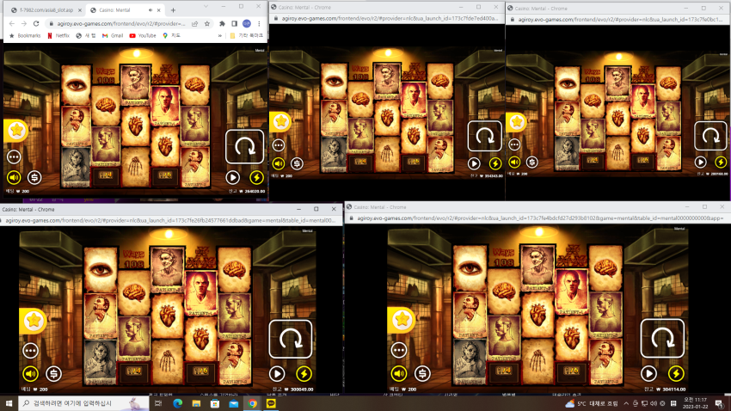Expand the three-dot game menu in top-middle window
Image resolution: width=731 pixels, height=411 pixels.
[x=279, y=145]
